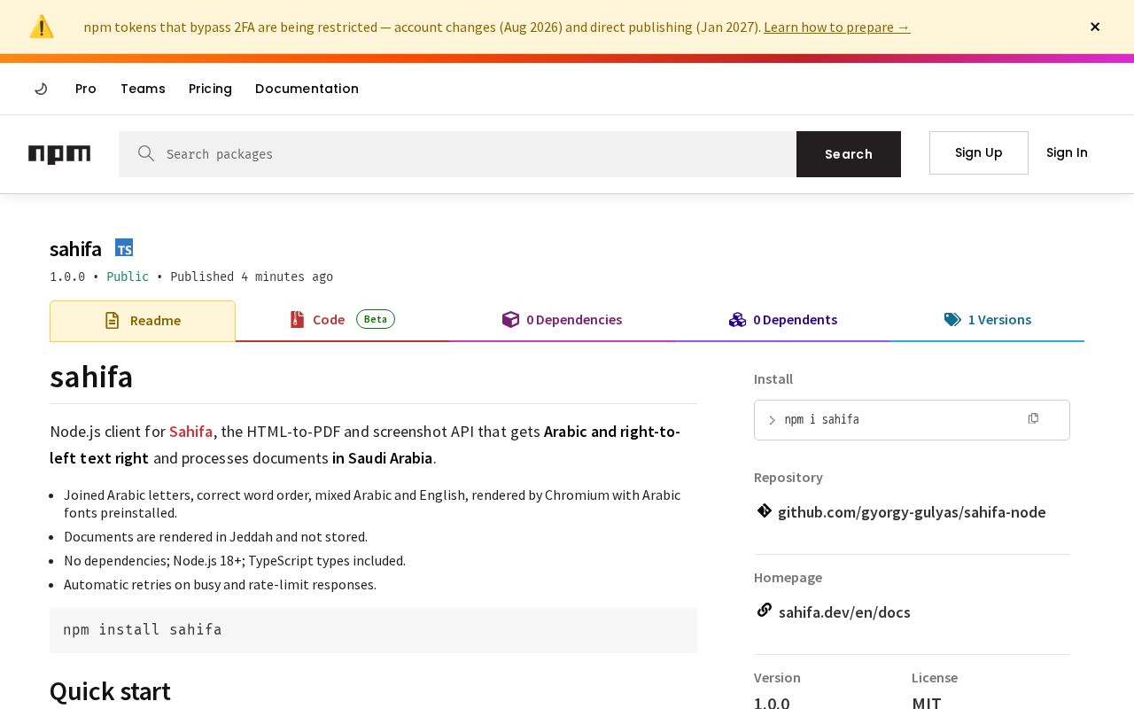Visit the sahifa.dev/en/docs homepage link
This screenshot has width=1134, height=709.
click(844, 612)
